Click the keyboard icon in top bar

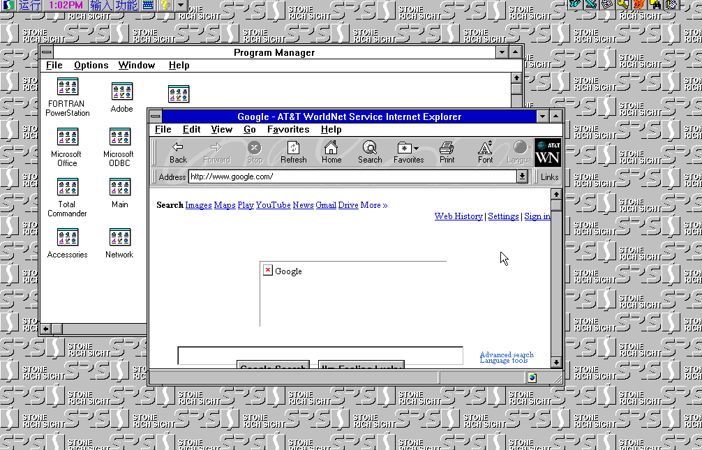[148, 6]
